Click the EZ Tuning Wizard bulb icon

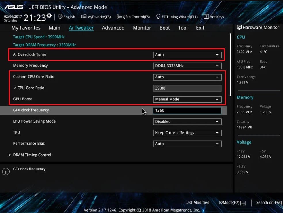pos(158,17)
